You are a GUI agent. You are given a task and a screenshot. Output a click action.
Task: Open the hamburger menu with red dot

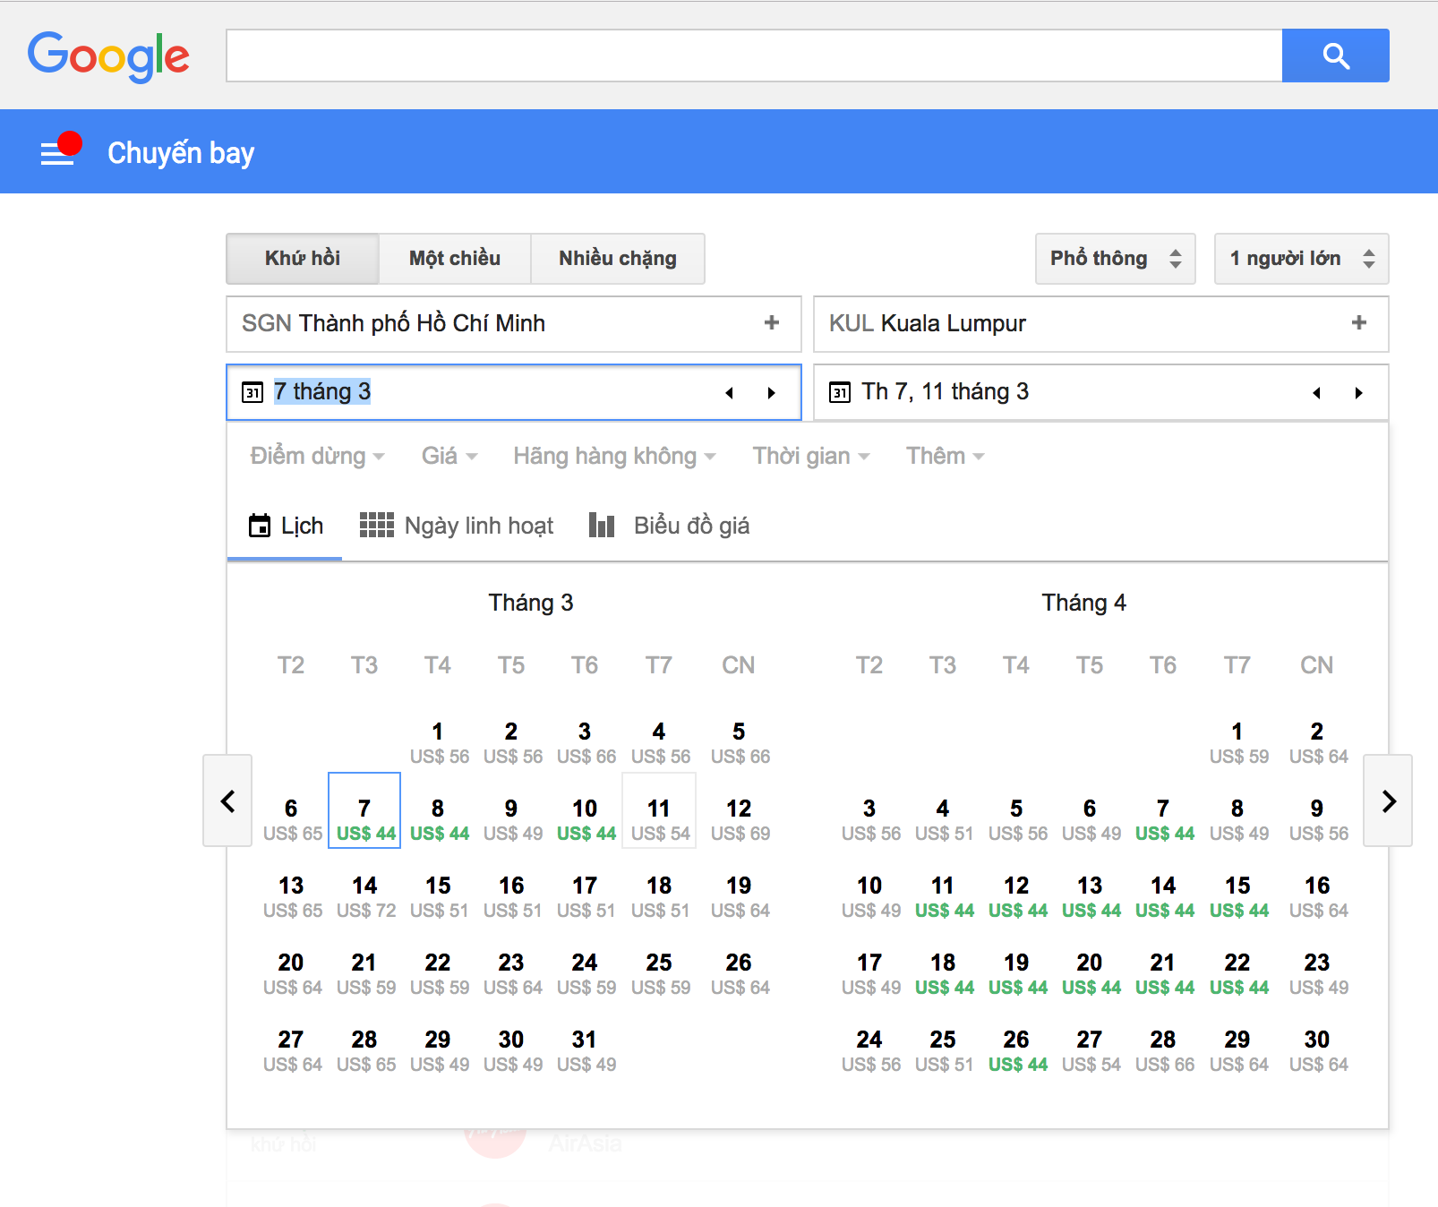pyautogui.click(x=59, y=150)
